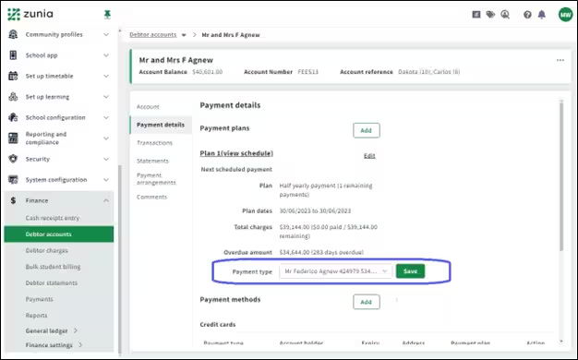Click the Debtor accounts breadcrumb link
This screenshot has width=578, height=360.
153,35
